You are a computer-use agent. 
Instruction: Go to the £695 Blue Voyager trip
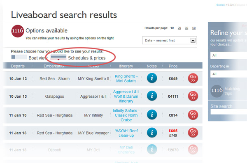[x=193, y=133]
